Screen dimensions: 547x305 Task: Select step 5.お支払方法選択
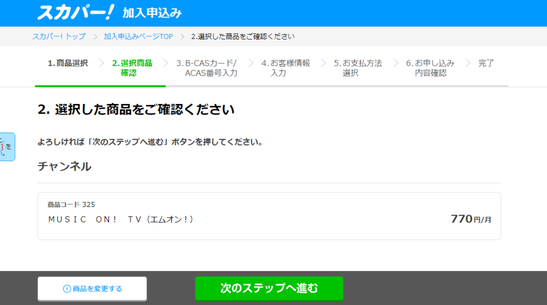pyautogui.click(x=357, y=68)
